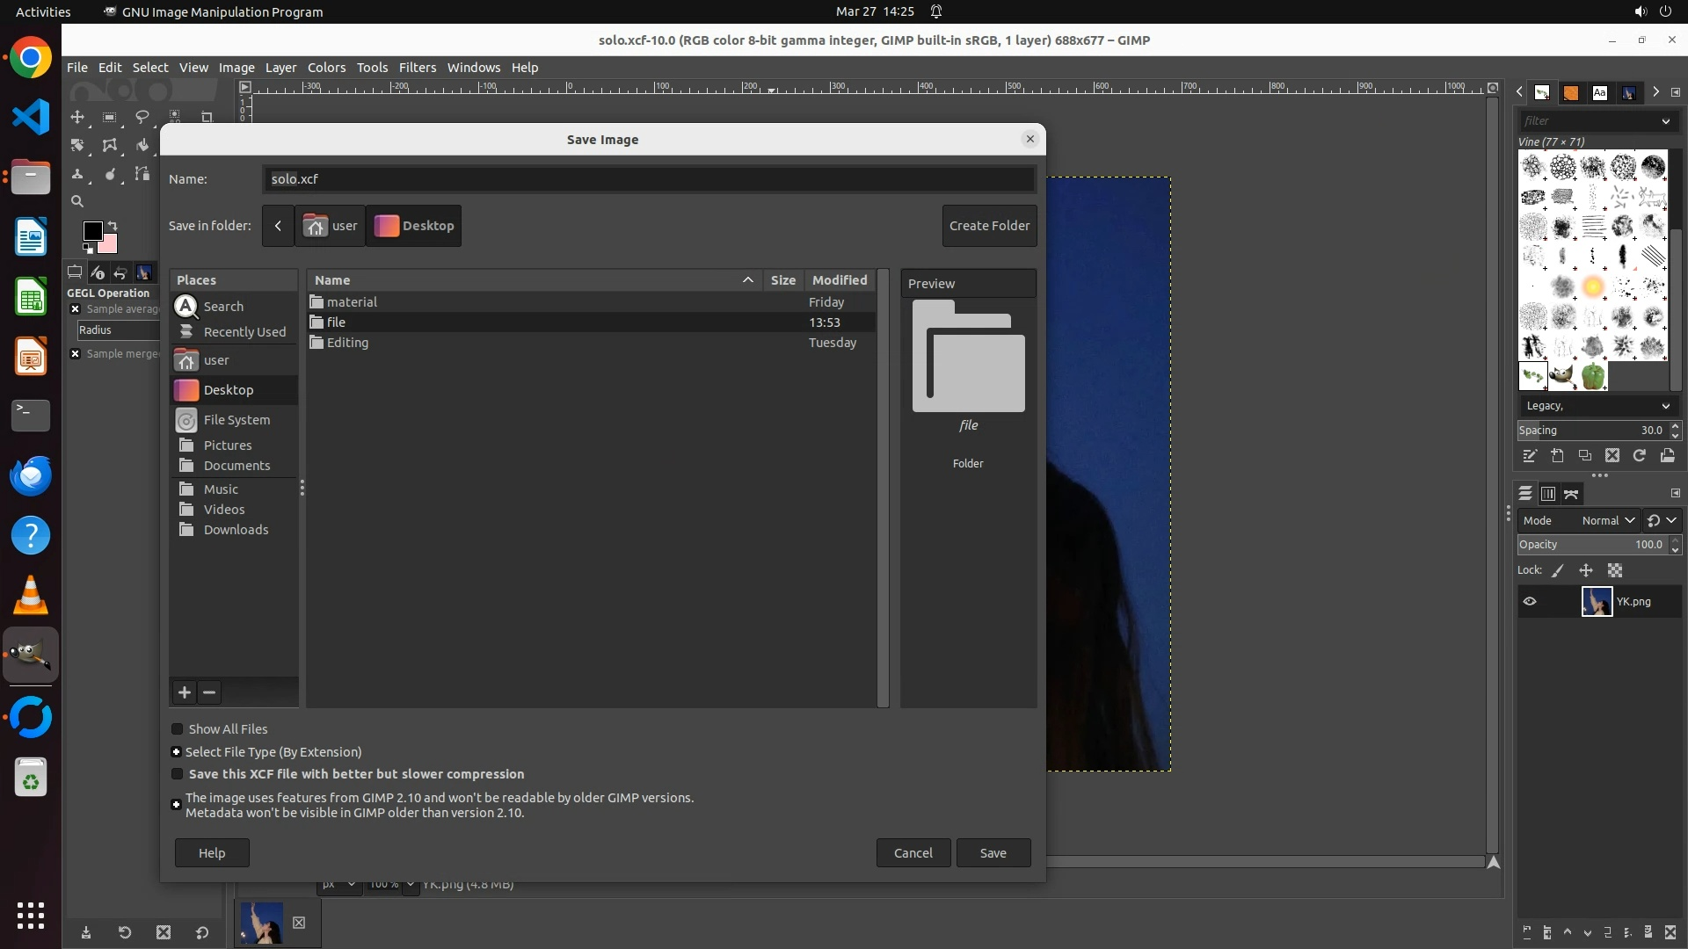Enable the Show All Files checkbox
The width and height of the screenshot is (1688, 949).
pyautogui.click(x=178, y=729)
